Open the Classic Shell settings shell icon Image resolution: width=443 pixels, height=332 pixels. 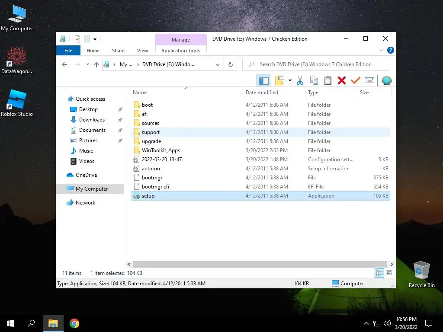[x=386, y=81]
